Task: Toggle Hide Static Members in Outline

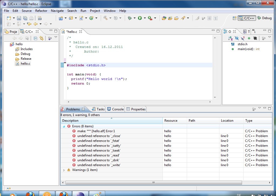Action: coord(243,38)
